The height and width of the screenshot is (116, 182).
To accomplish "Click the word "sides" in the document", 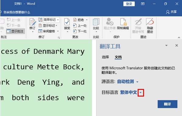I will click(x=48, y=98).
